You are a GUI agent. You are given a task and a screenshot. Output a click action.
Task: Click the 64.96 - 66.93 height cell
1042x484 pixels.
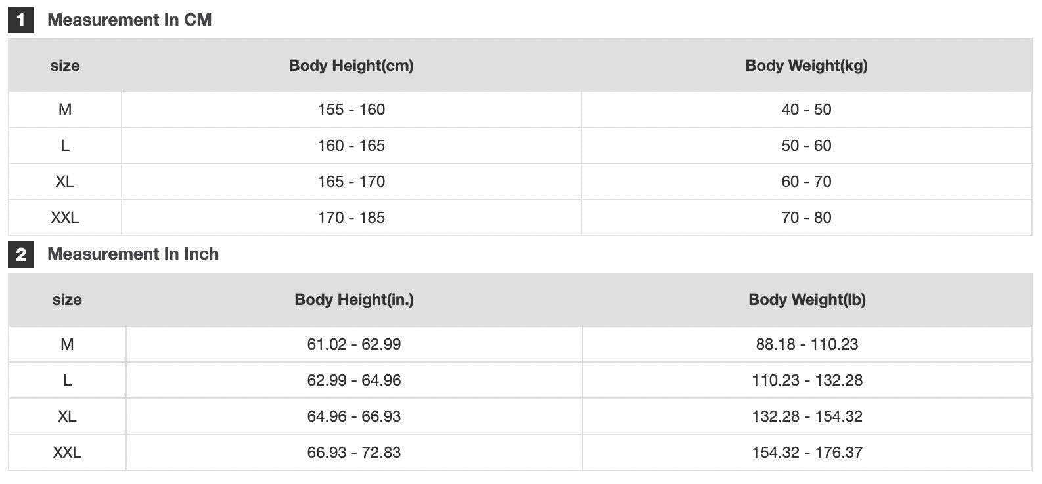353,416
